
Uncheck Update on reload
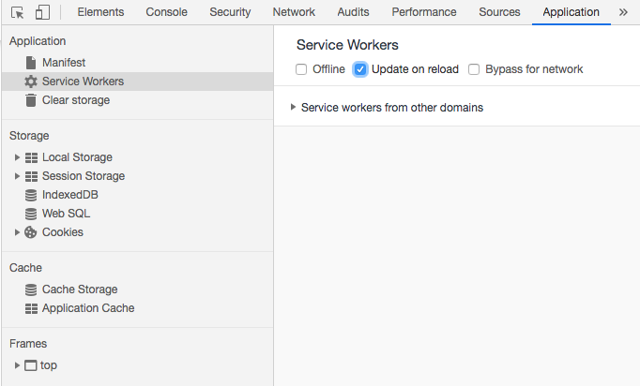point(360,69)
